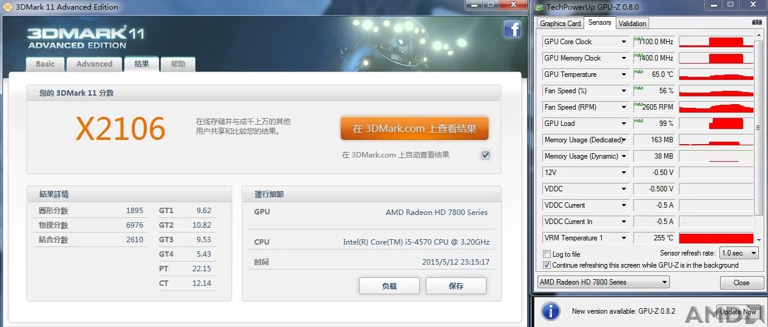The image size is (768, 327).
Task: Click the Fan Speed (RPM) history graph
Action: 716,107
